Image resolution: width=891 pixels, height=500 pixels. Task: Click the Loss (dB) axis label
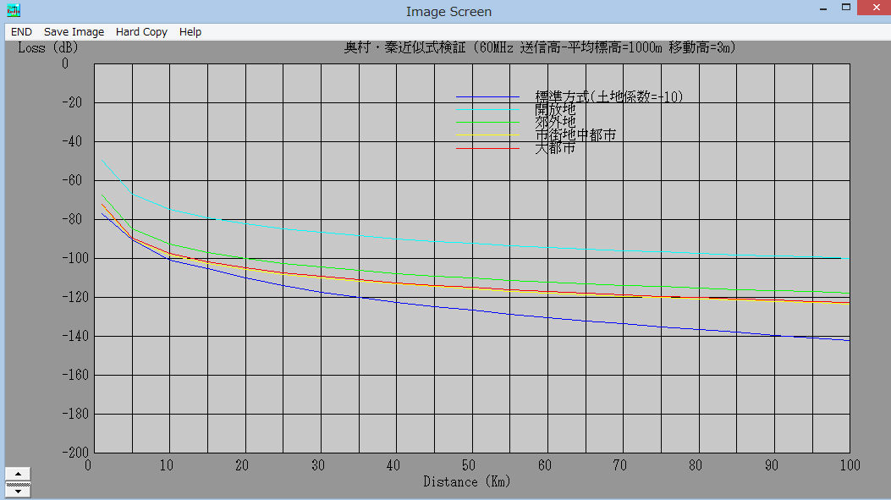tap(47, 47)
